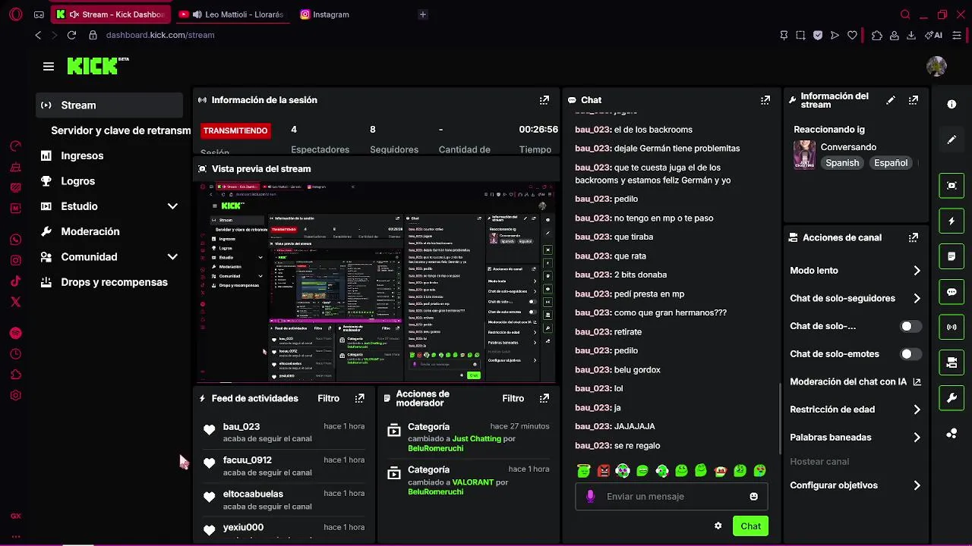Go to Logros in left navigation
Viewport: 972px width, 546px height.
[111, 181]
